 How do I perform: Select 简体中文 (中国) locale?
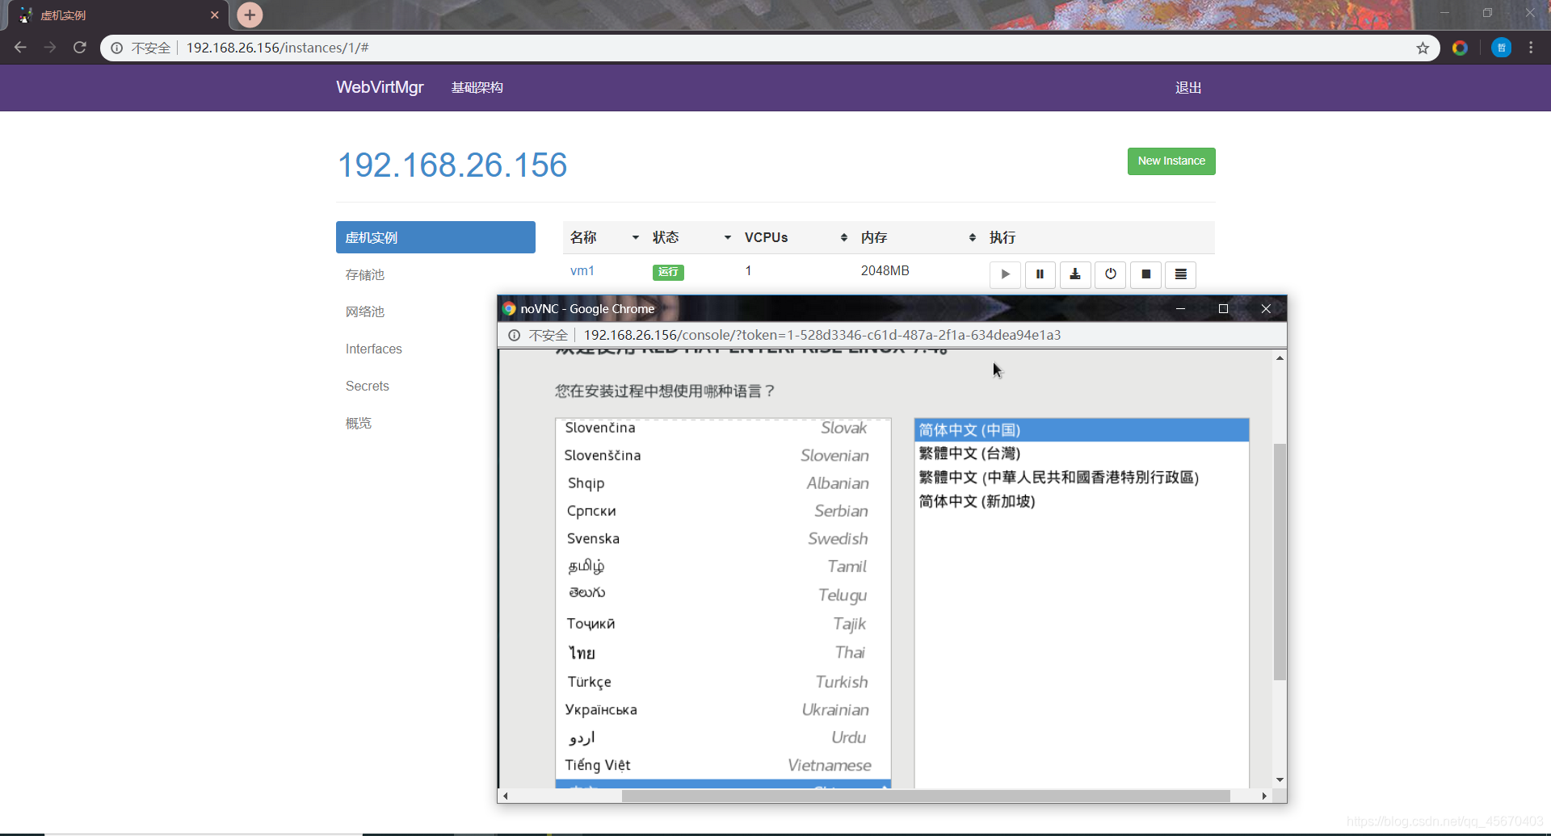click(1082, 430)
